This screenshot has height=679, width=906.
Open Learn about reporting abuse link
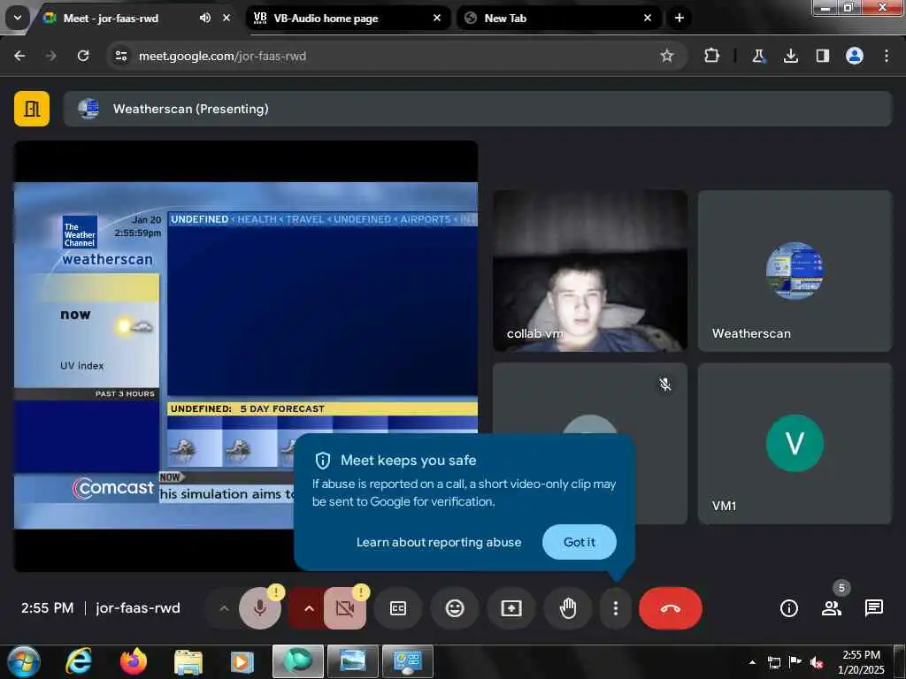tap(439, 542)
